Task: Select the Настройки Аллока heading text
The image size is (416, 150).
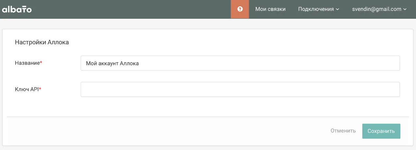Action: 42,42
